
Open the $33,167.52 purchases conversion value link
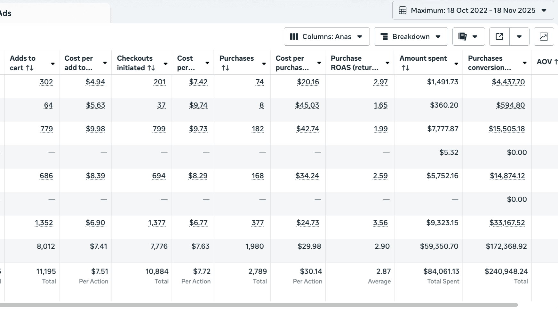click(507, 223)
